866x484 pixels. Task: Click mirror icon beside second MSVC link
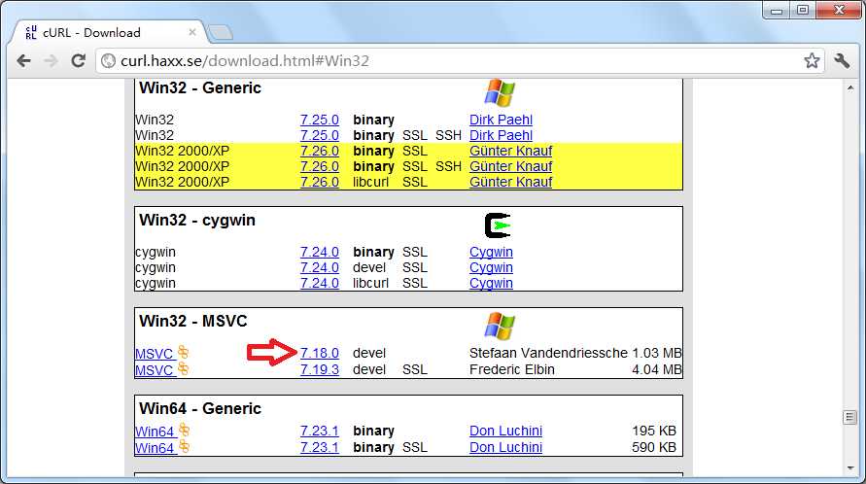pos(184,368)
